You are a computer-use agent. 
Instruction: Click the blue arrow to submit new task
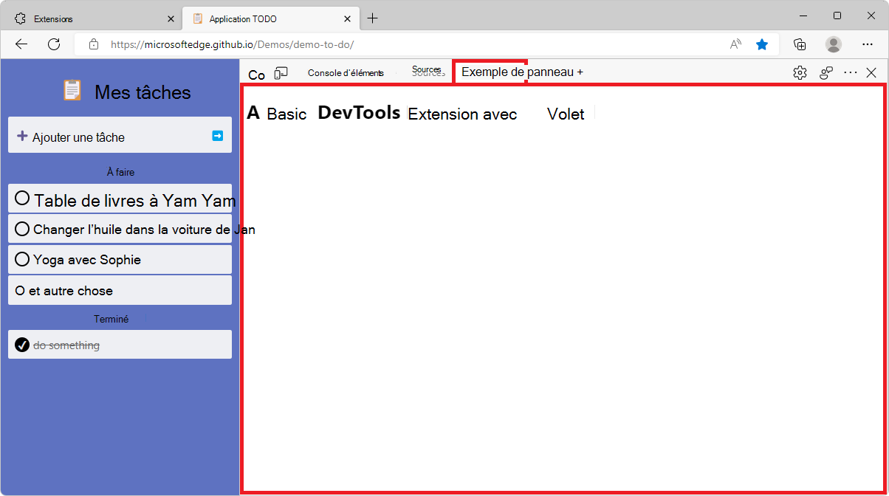(216, 135)
